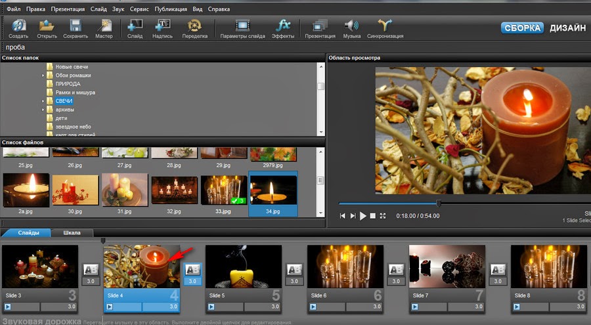Switch to ДИЗАЙН workspace button

click(567, 28)
